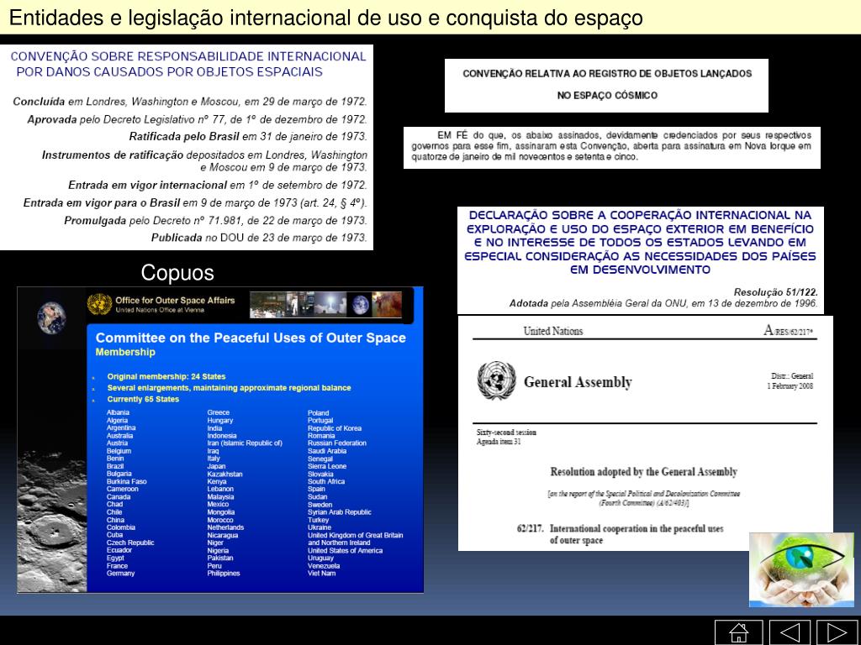This screenshot has width=861, height=645.
Task: Click the '62/217. International cooperation' heading
Action: (x=620, y=534)
